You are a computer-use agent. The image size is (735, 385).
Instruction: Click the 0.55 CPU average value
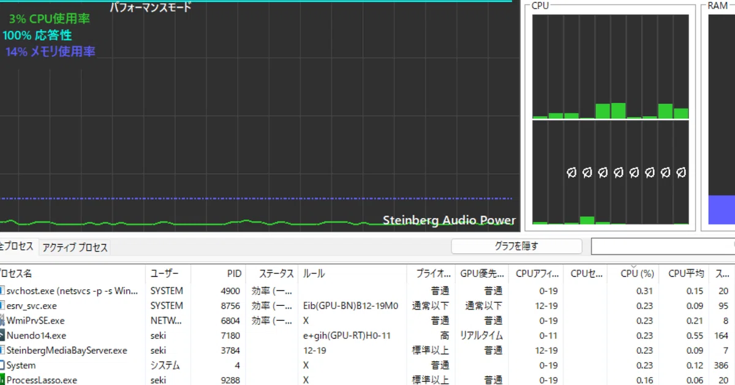click(695, 335)
